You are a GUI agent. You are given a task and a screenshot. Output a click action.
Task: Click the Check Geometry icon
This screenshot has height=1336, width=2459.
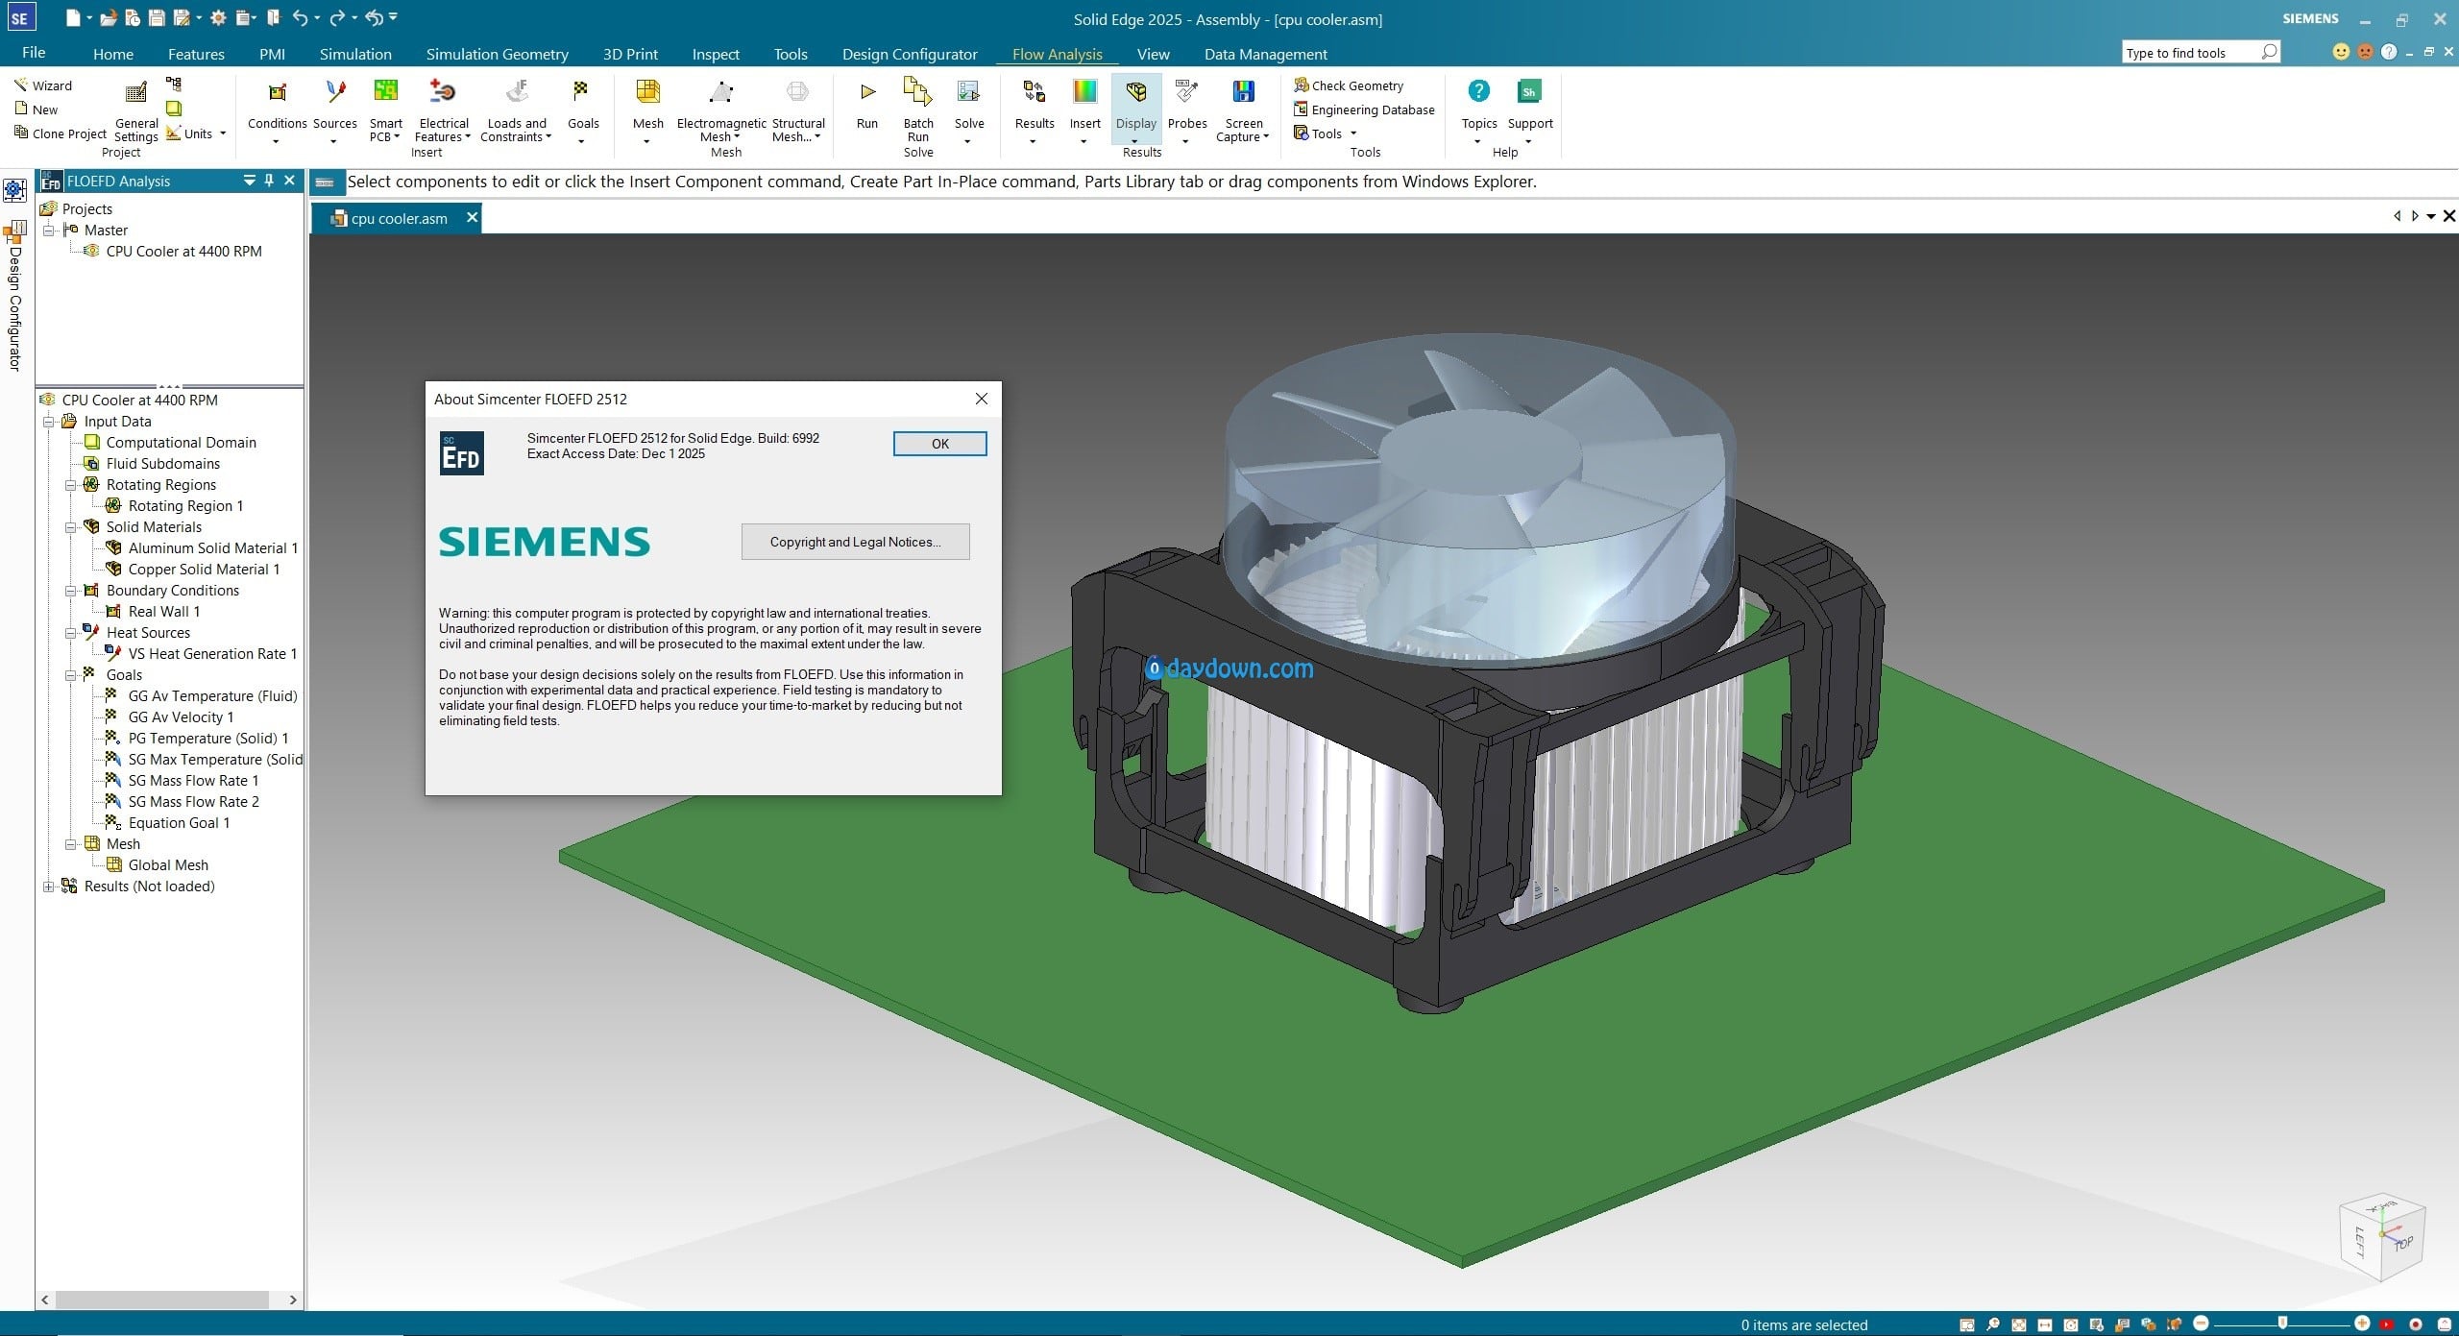pos(1302,85)
